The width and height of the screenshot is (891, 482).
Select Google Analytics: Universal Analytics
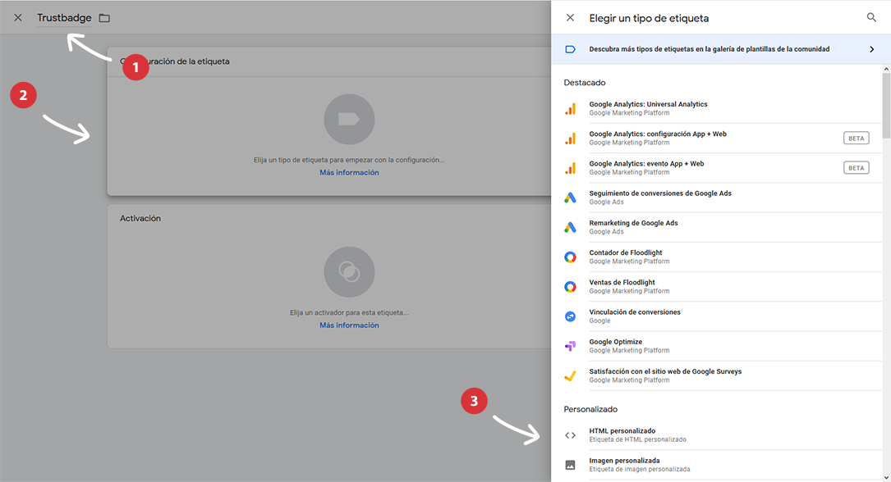[722, 108]
